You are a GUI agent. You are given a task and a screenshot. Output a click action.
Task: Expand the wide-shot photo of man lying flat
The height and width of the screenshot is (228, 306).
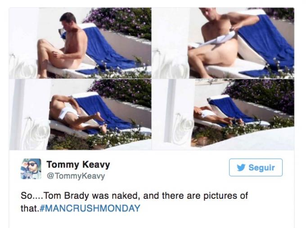pos(223,115)
